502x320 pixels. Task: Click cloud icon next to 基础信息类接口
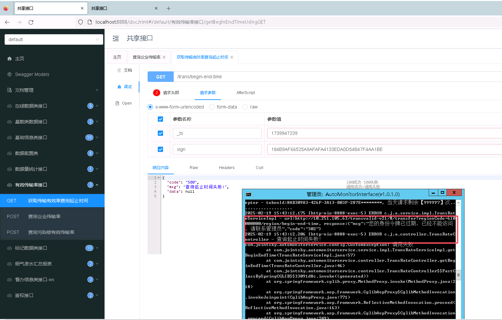click(x=9, y=137)
